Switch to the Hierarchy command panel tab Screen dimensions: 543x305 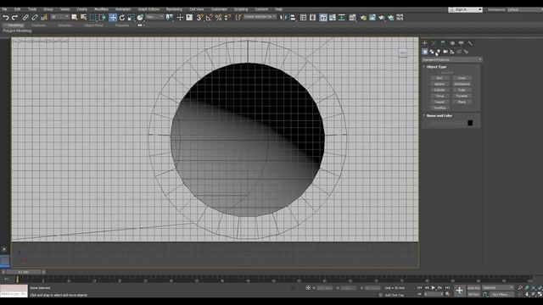coord(443,43)
